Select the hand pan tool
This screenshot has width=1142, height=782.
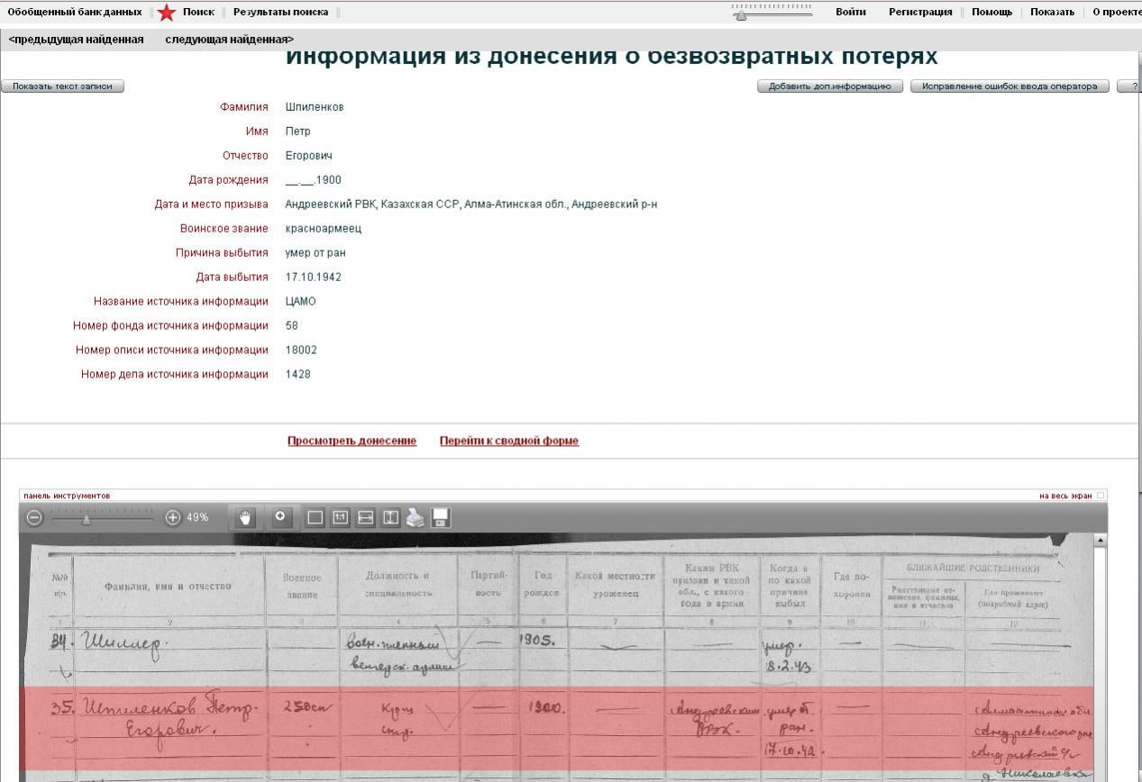pyautogui.click(x=245, y=517)
